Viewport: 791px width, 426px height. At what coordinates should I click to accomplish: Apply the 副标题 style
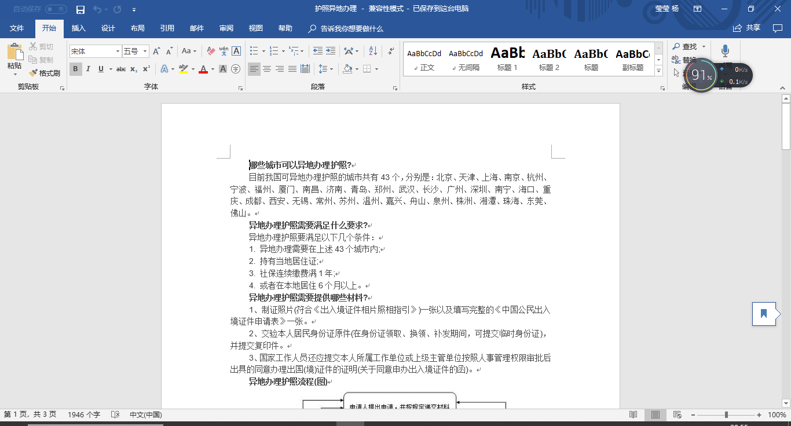pyautogui.click(x=633, y=58)
